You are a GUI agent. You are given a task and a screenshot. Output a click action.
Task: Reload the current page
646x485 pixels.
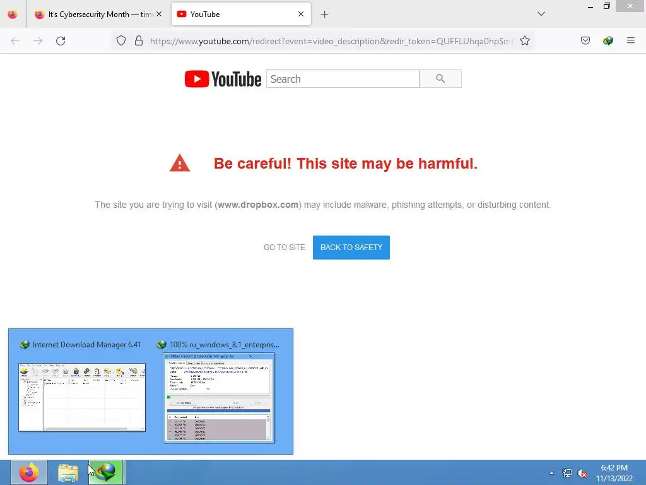click(61, 41)
